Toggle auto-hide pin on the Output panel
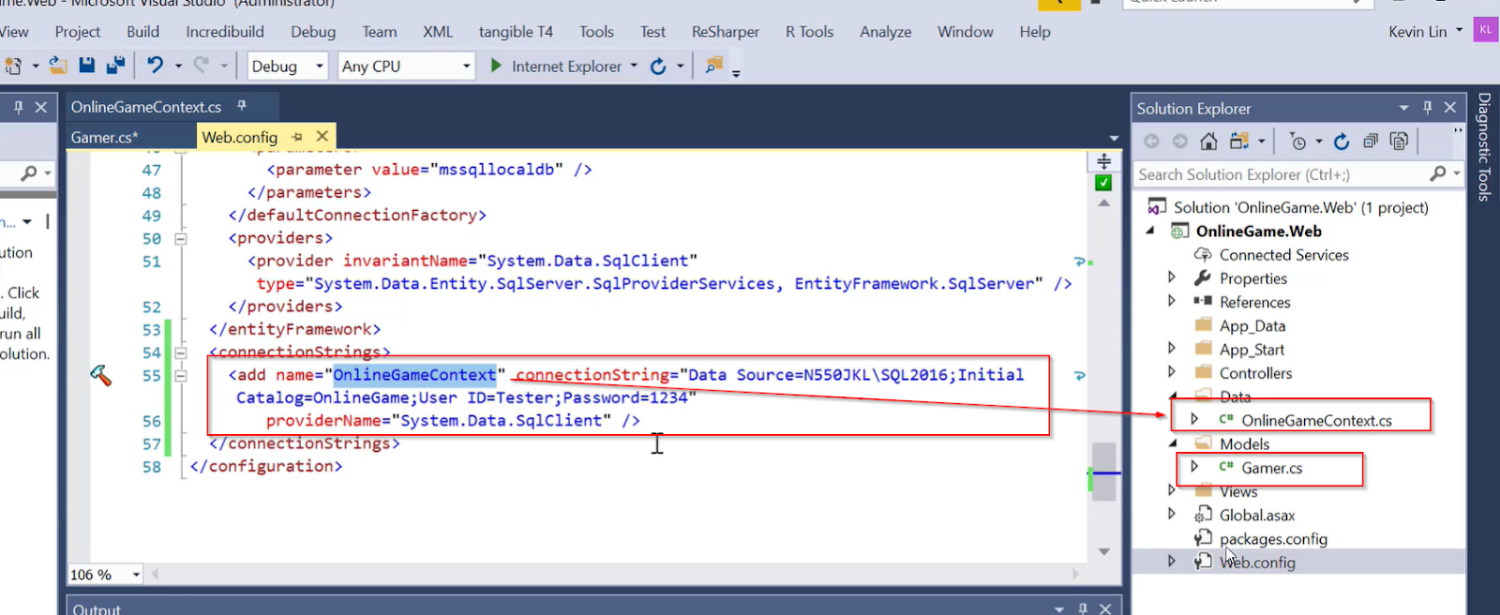The width and height of the screenshot is (1500, 615). pos(1083,608)
